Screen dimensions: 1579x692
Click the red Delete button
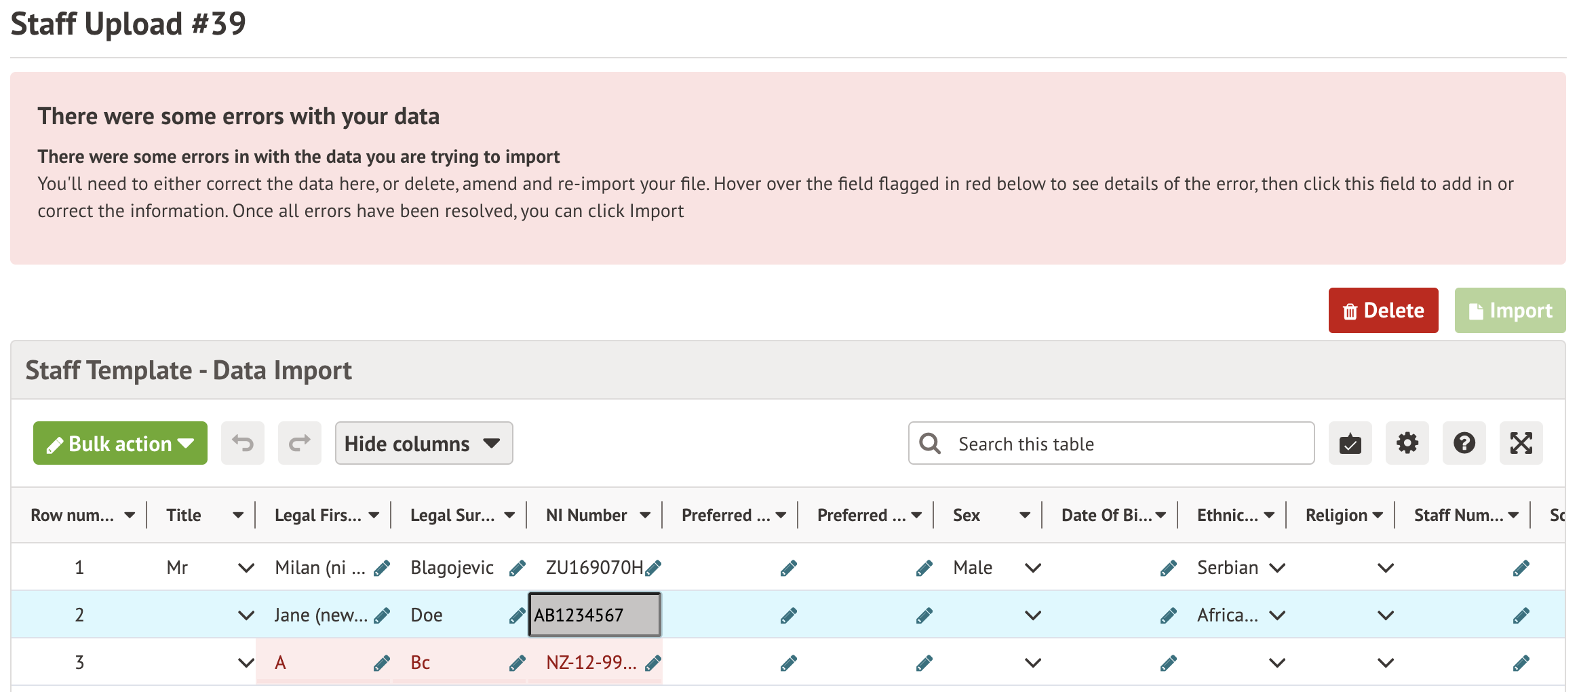pos(1383,311)
